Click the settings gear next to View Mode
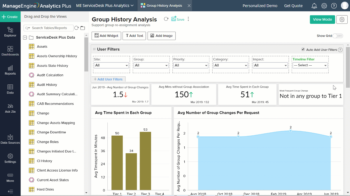This screenshot has width=350, height=196. pos(342,19)
